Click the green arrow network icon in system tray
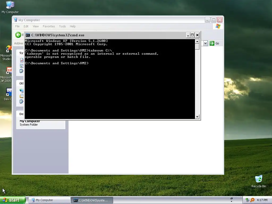The width and height of the screenshot is (272, 204). tap(248, 200)
